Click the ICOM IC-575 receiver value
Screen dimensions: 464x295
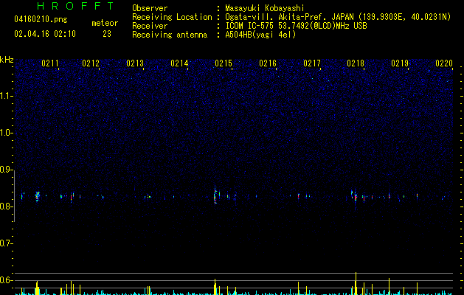(296, 26)
